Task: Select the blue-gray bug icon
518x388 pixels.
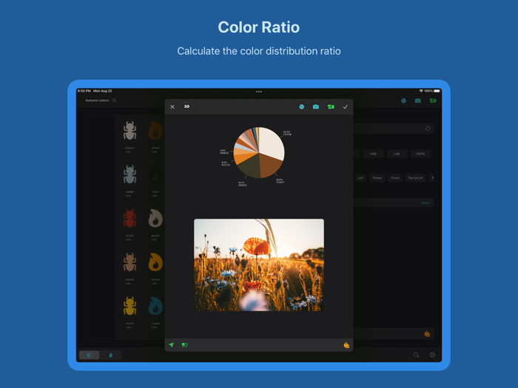Action: coord(129,174)
